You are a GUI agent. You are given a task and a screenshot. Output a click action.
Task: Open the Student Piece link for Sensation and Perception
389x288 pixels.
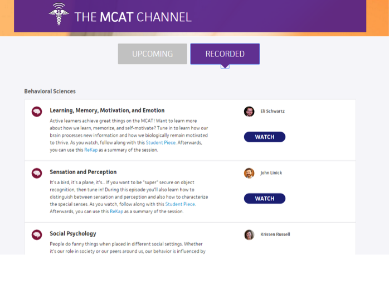click(180, 204)
